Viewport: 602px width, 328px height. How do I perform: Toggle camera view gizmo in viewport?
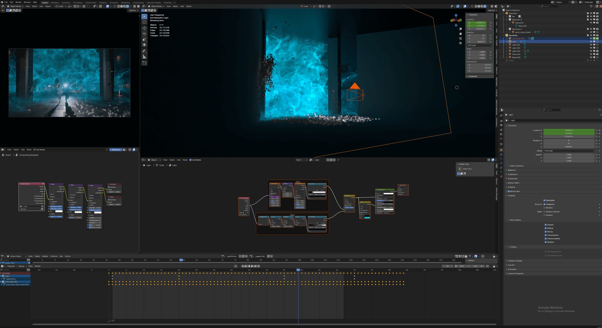[460, 38]
